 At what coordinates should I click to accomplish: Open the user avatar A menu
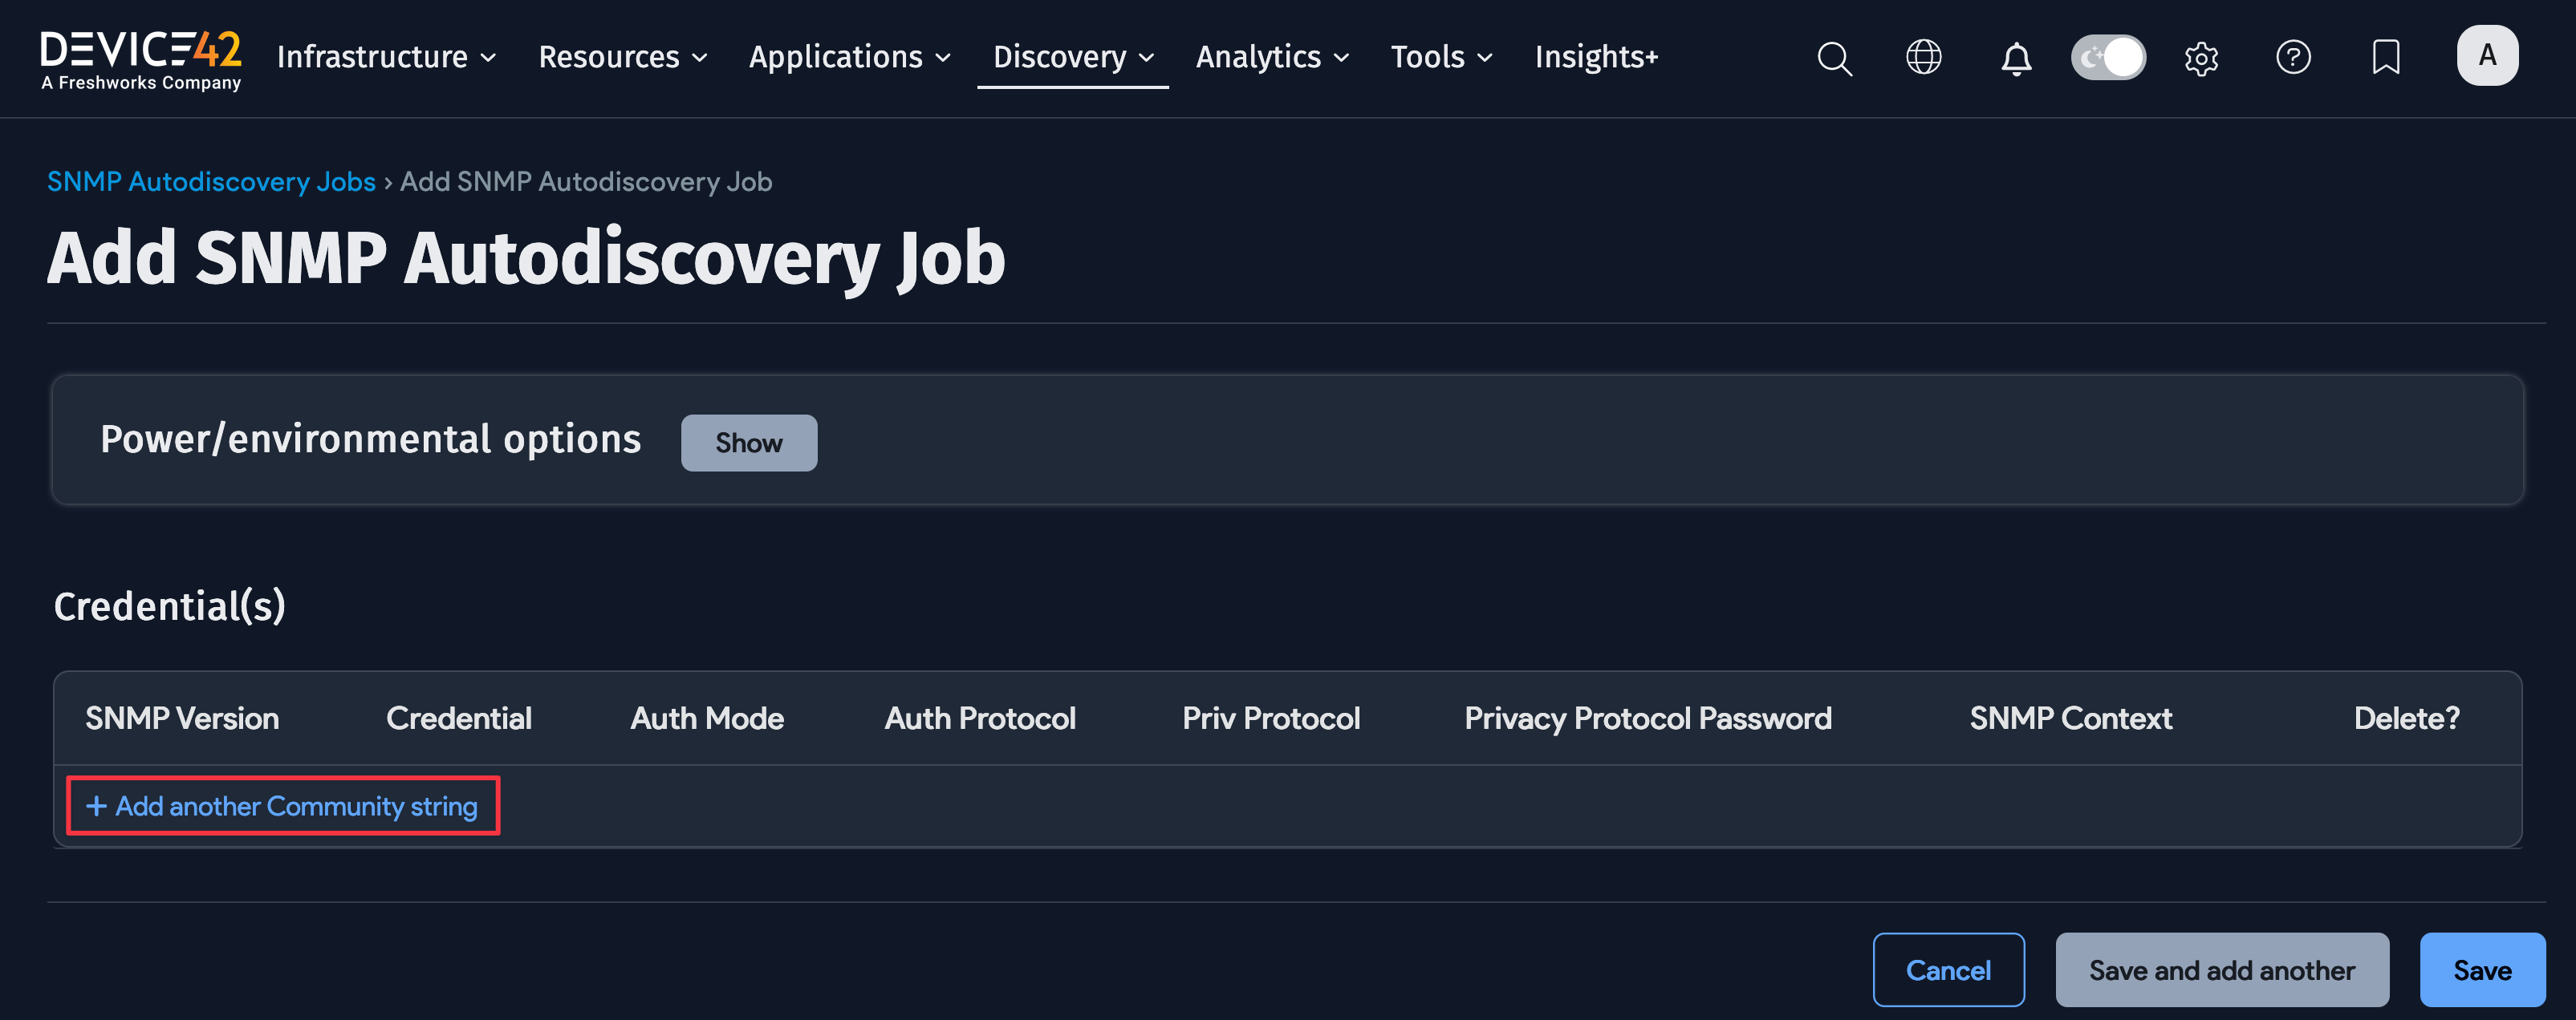click(x=2487, y=56)
